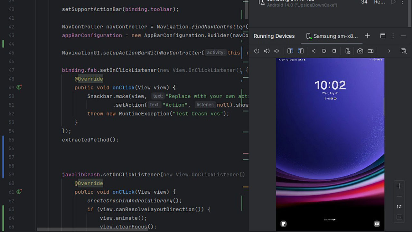Set device display zoom to 1:1
The image size is (412, 232).
(399, 207)
